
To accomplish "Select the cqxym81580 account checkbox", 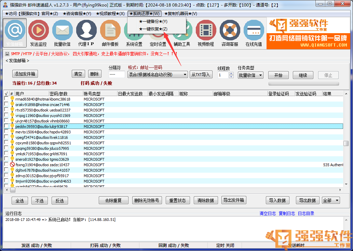I will coord(6,142).
